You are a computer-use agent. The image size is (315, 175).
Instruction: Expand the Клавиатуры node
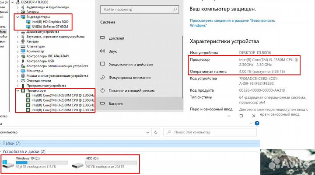click(17, 47)
